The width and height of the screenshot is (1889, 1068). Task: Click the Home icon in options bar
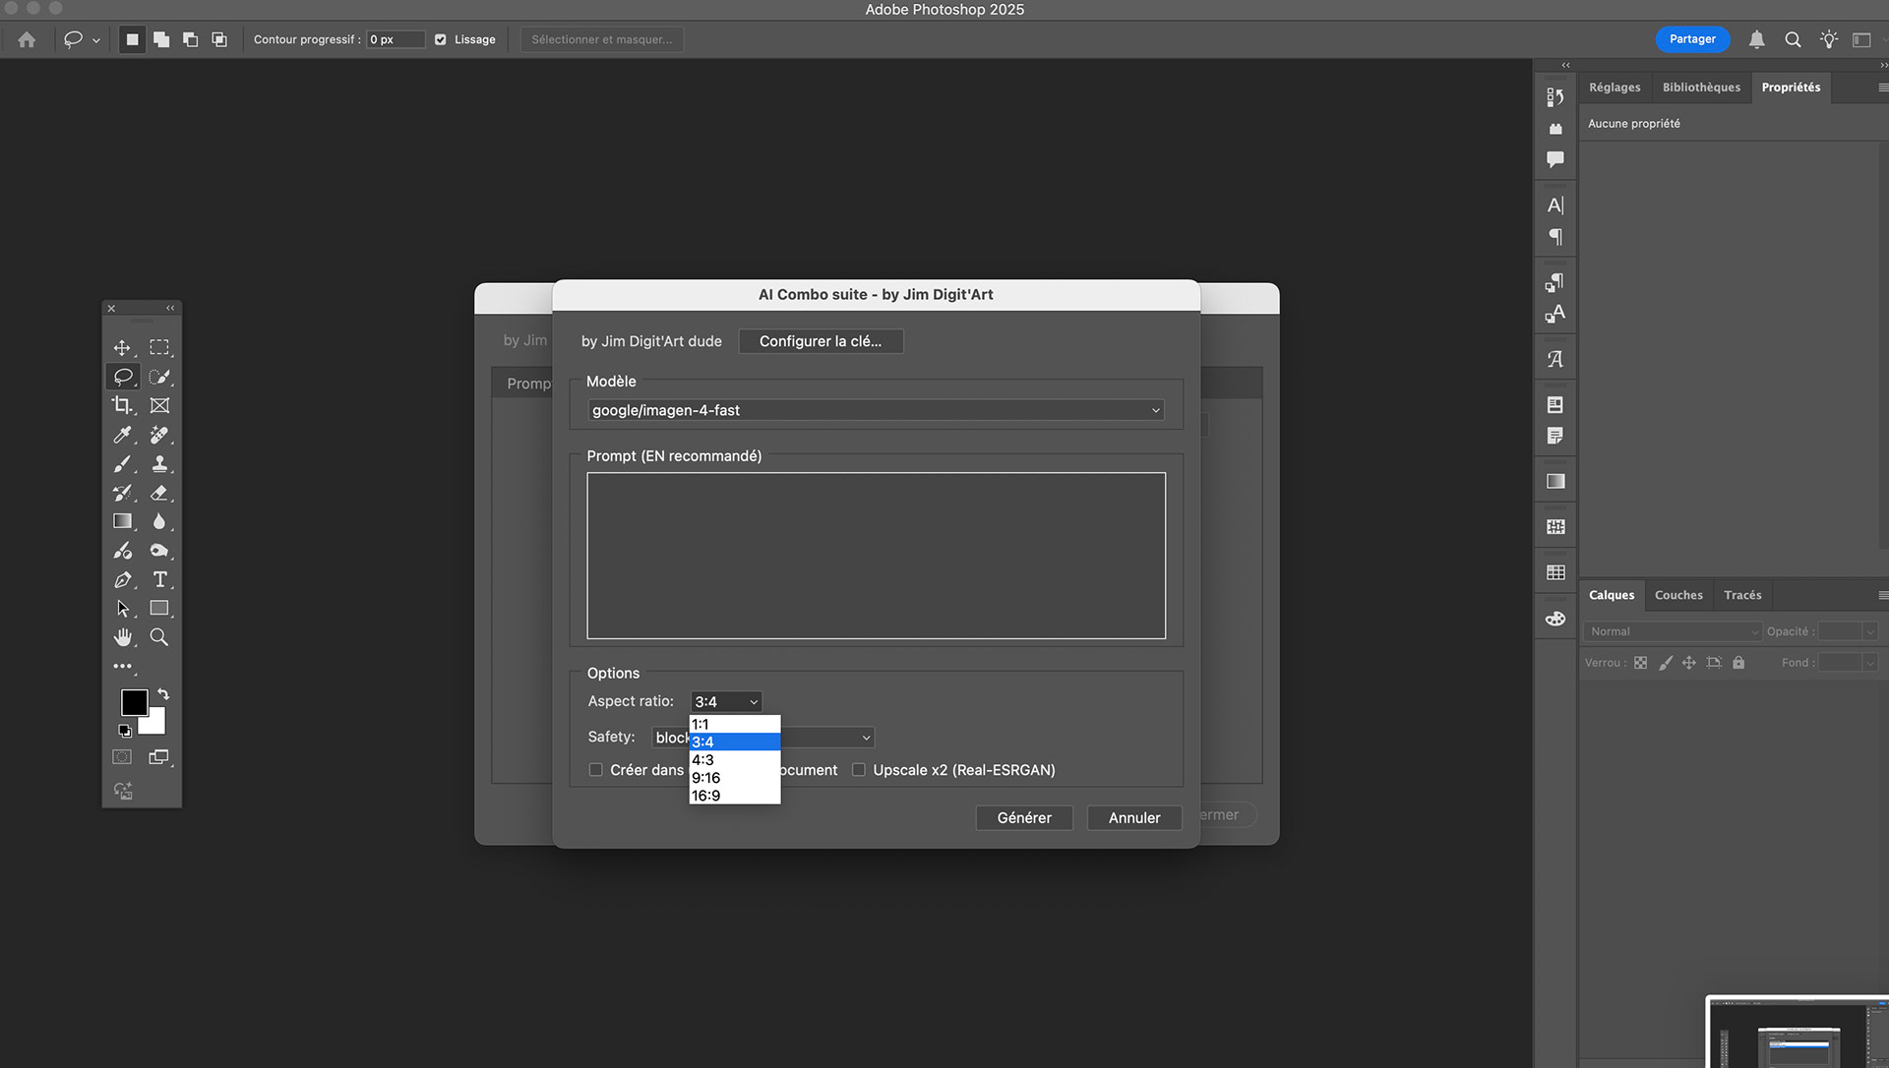coord(27,39)
